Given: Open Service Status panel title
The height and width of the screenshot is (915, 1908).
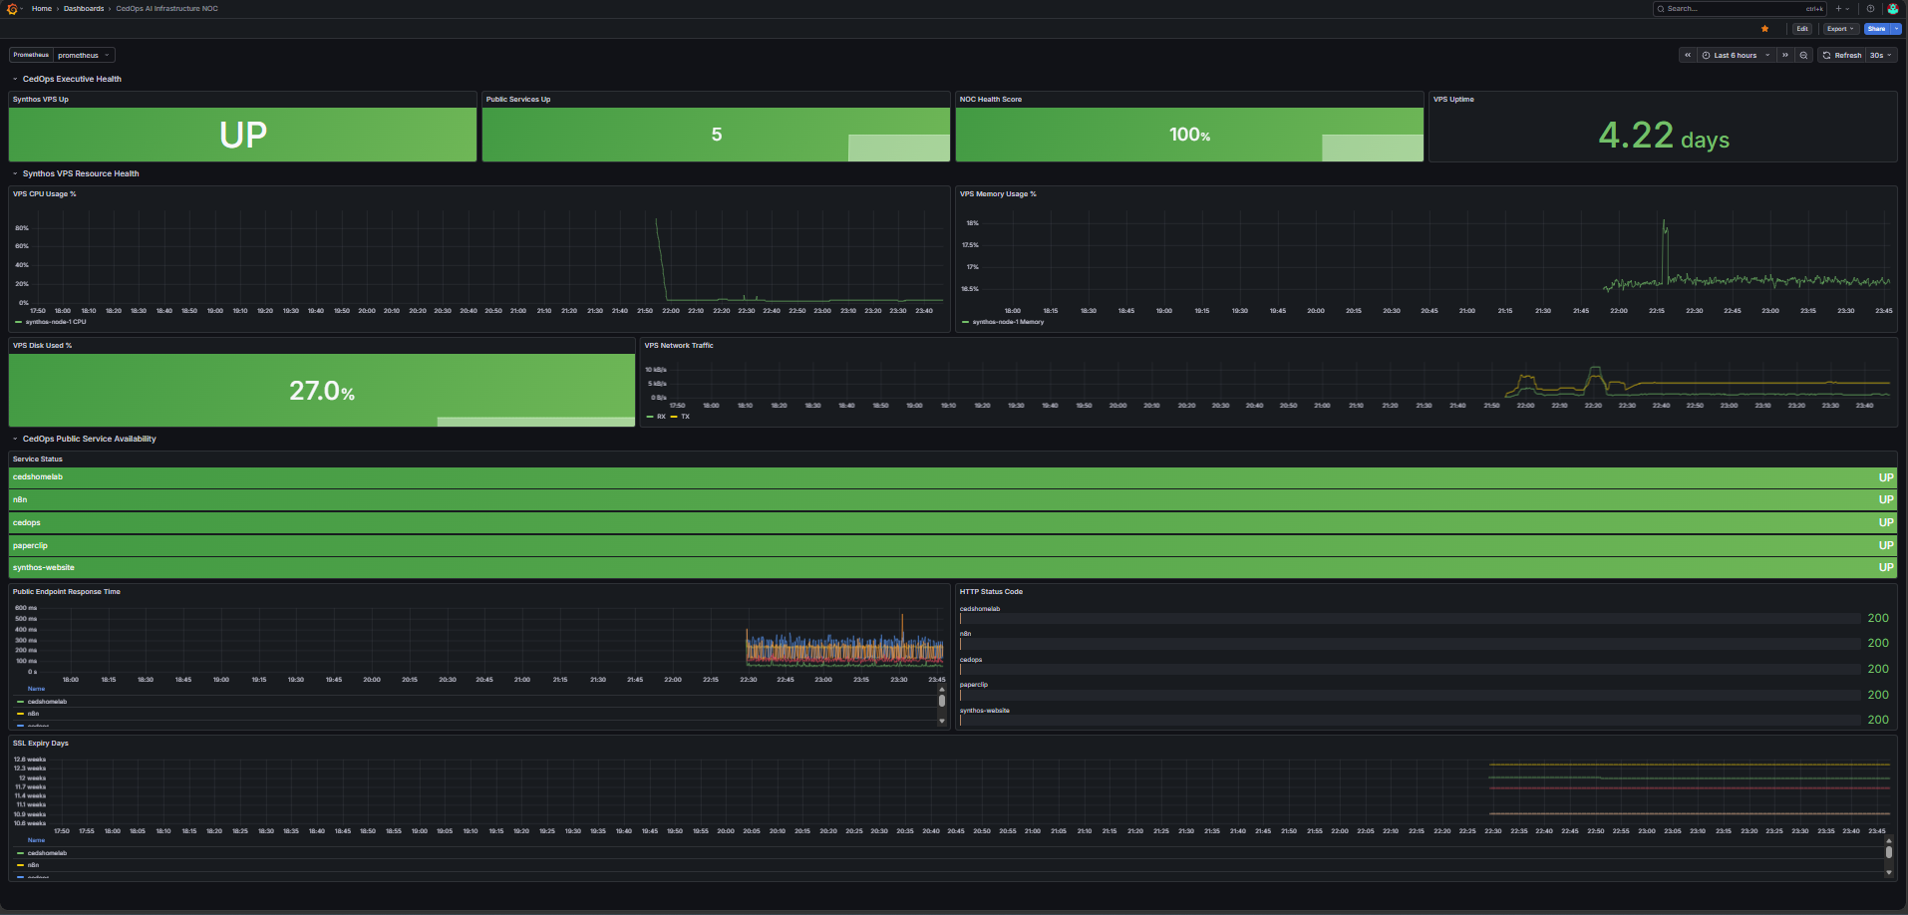Looking at the screenshot, I should 38,459.
